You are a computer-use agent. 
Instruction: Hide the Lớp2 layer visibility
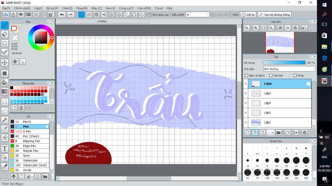pyautogui.click(x=246, y=122)
